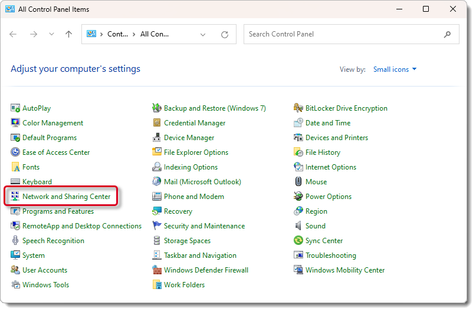Go back with the Back arrow

tap(13, 34)
